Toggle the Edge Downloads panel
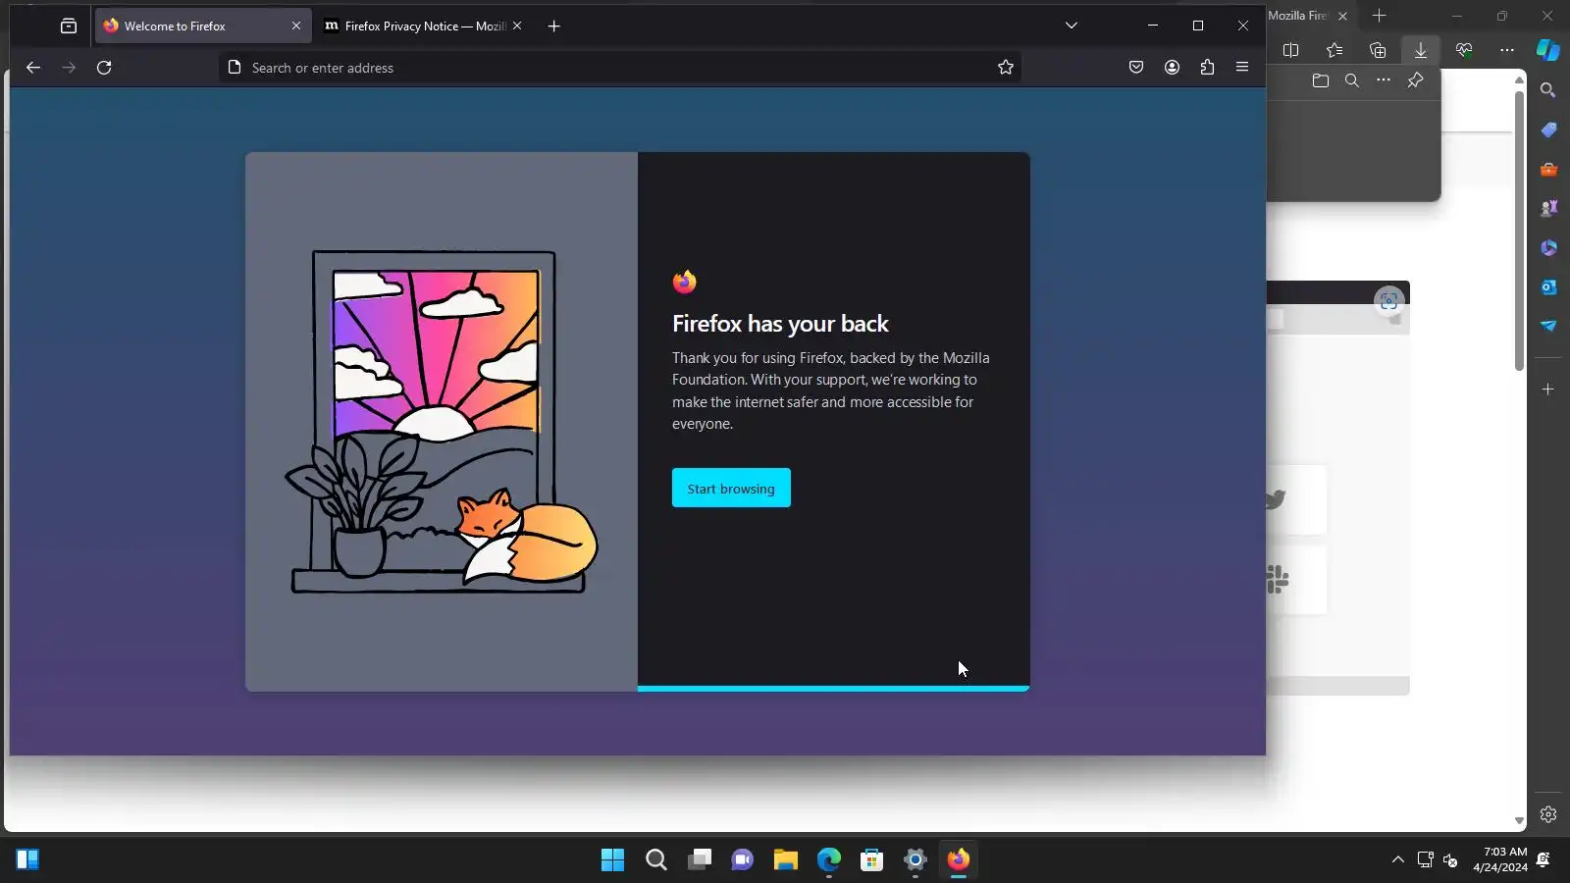Image resolution: width=1570 pixels, height=883 pixels. (1421, 50)
